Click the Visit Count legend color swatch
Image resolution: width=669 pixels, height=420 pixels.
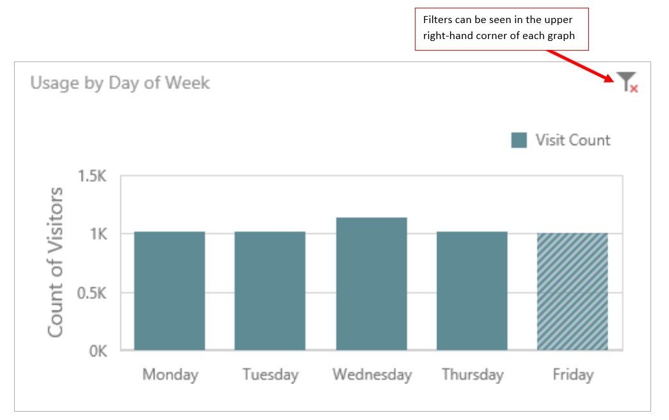coord(519,140)
